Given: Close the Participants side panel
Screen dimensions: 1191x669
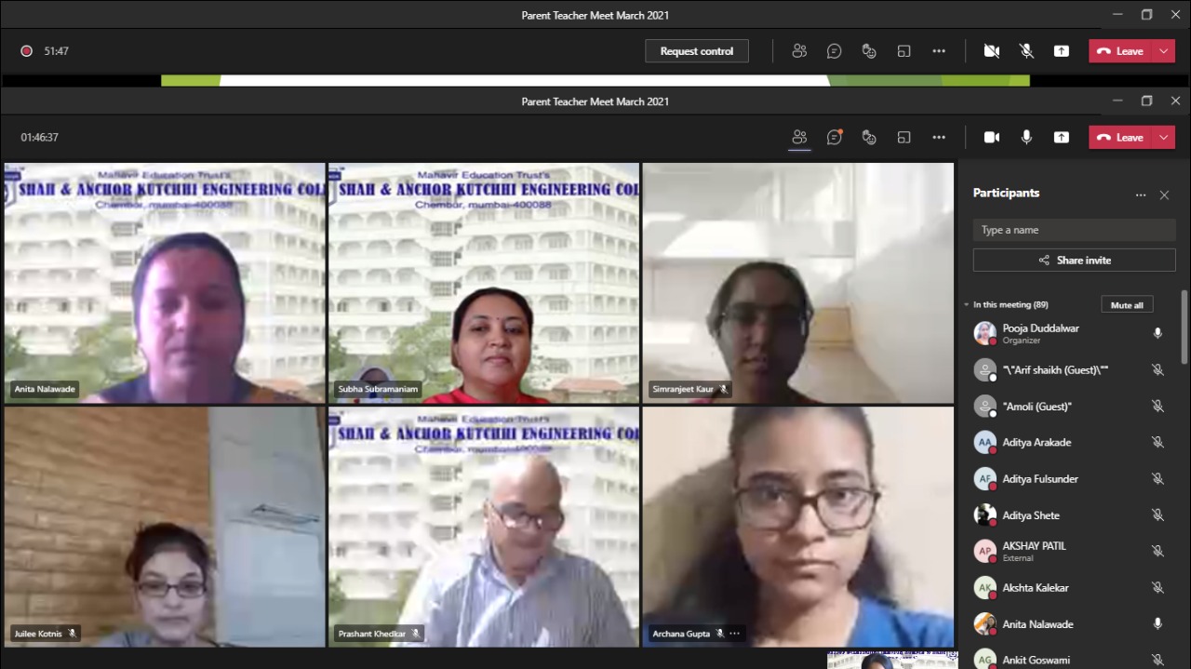Looking at the screenshot, I should pos(1164,195).
